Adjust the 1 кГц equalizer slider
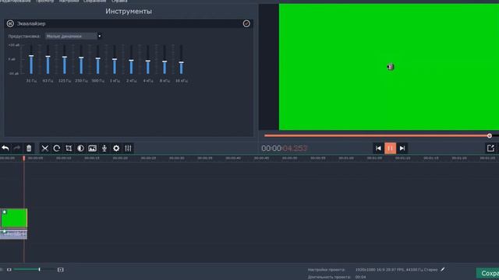The height and width of the screenshot is (280, 499). pos(115,59)
